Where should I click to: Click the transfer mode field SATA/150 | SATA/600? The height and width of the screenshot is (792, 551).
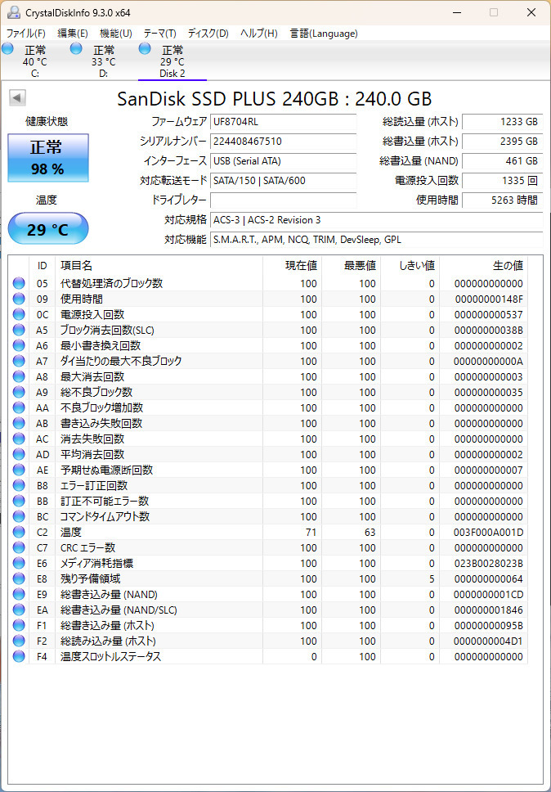[x=283, y=181]
